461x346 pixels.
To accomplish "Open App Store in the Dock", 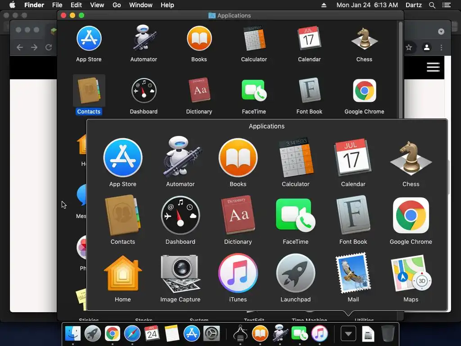I will (192, 334).
